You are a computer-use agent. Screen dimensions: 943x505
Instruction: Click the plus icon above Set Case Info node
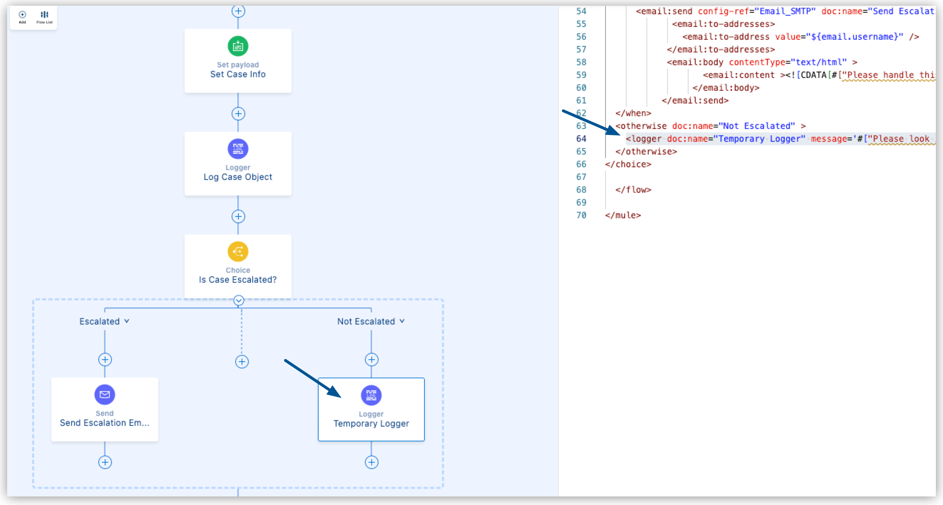point(239,9)
